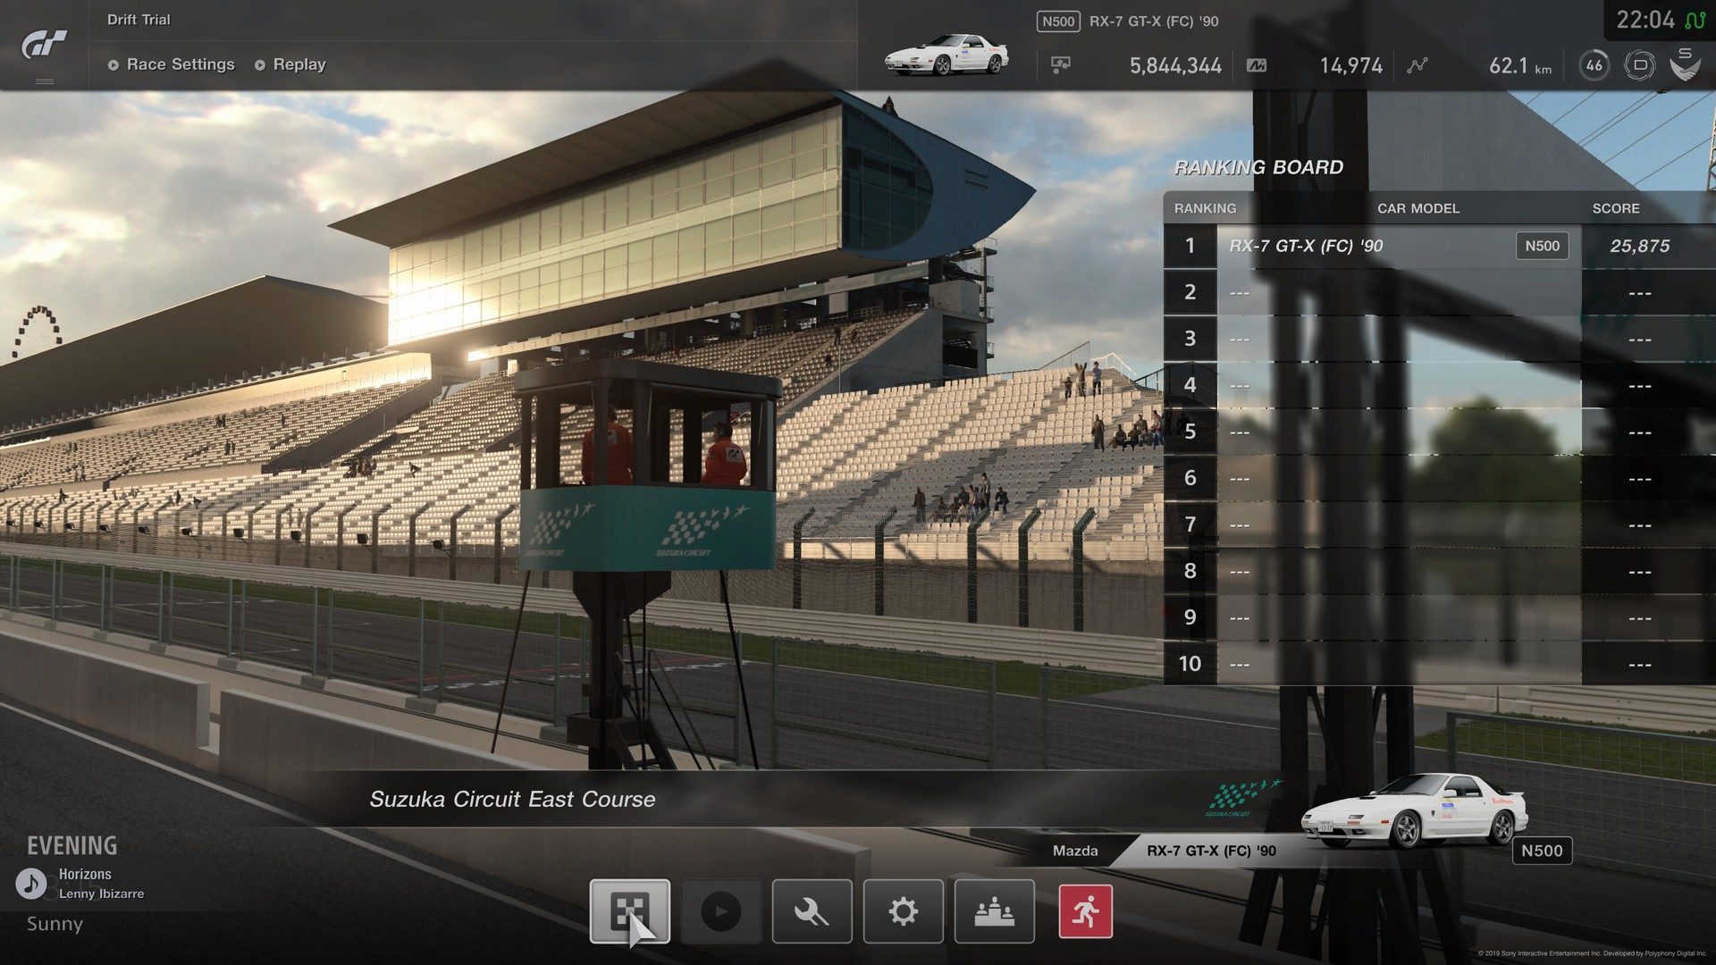Click the Mazda manufacturer label
The width and height of the screenshot is (1716, 965).
1074,851
